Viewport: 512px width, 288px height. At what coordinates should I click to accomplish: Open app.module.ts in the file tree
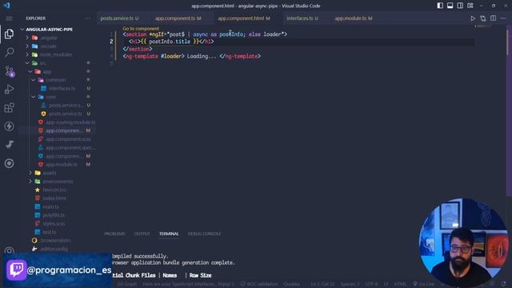[62, 164]
